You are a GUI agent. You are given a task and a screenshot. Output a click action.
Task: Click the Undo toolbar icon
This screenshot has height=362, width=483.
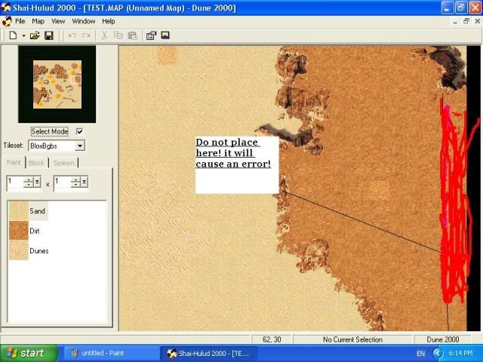tap(72, 35)
